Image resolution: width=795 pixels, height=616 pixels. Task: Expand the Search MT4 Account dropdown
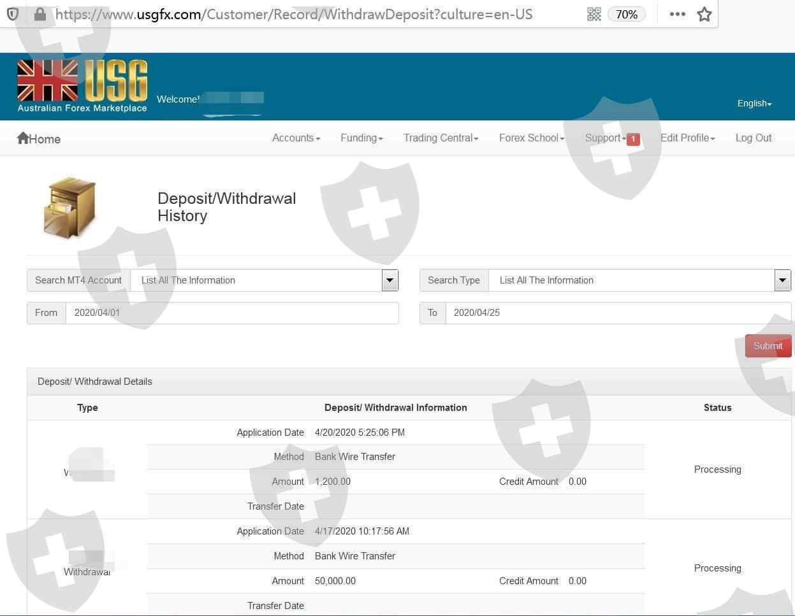coord(390,280)
